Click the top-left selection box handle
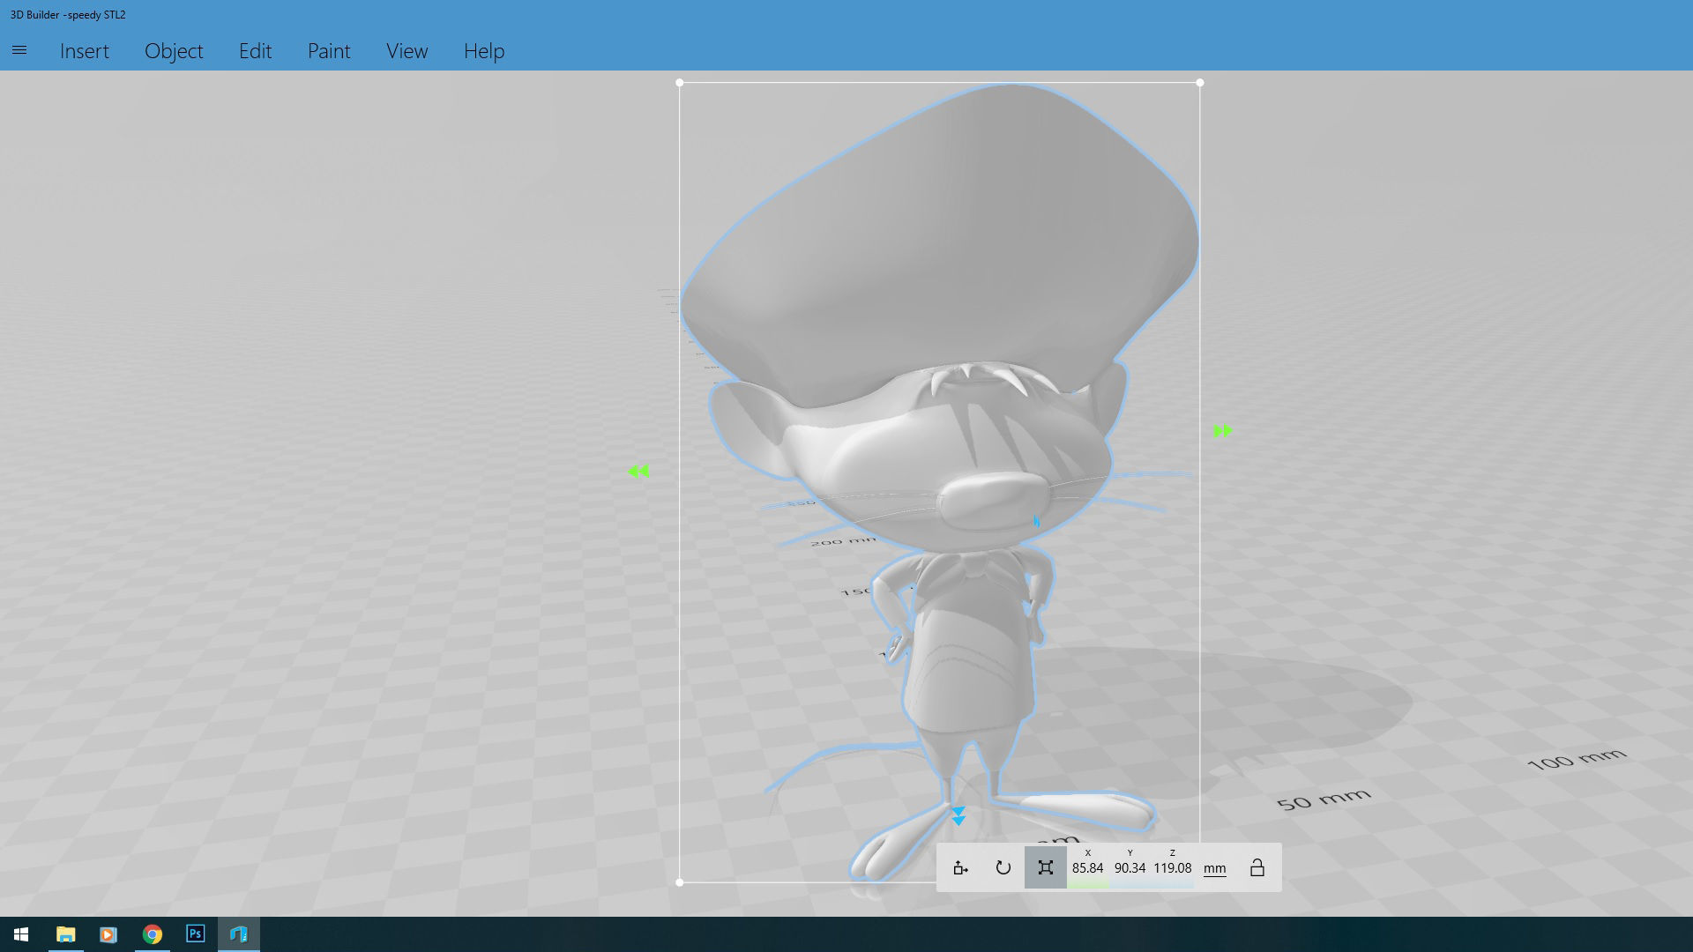This screenshot has height=952, width=1693. click(679, 83)
